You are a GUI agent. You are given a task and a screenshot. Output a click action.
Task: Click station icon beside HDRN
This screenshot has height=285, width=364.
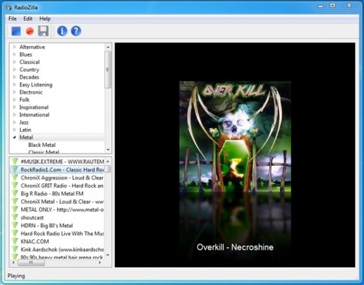(15, 225)
